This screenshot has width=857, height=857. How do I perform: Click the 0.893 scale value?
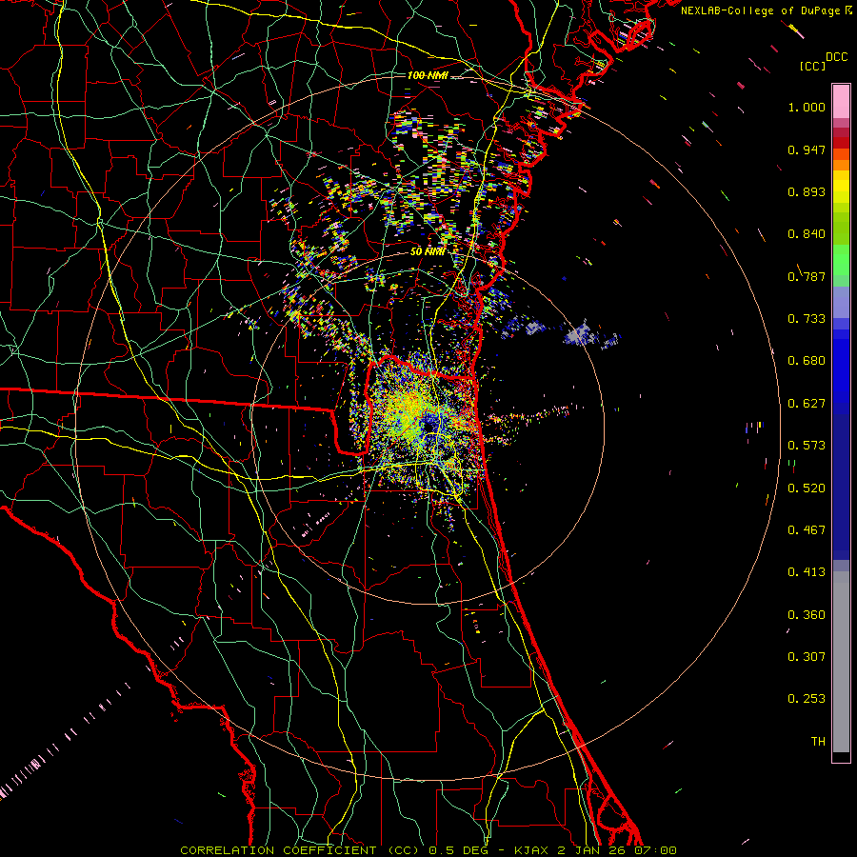click(807, 191)
